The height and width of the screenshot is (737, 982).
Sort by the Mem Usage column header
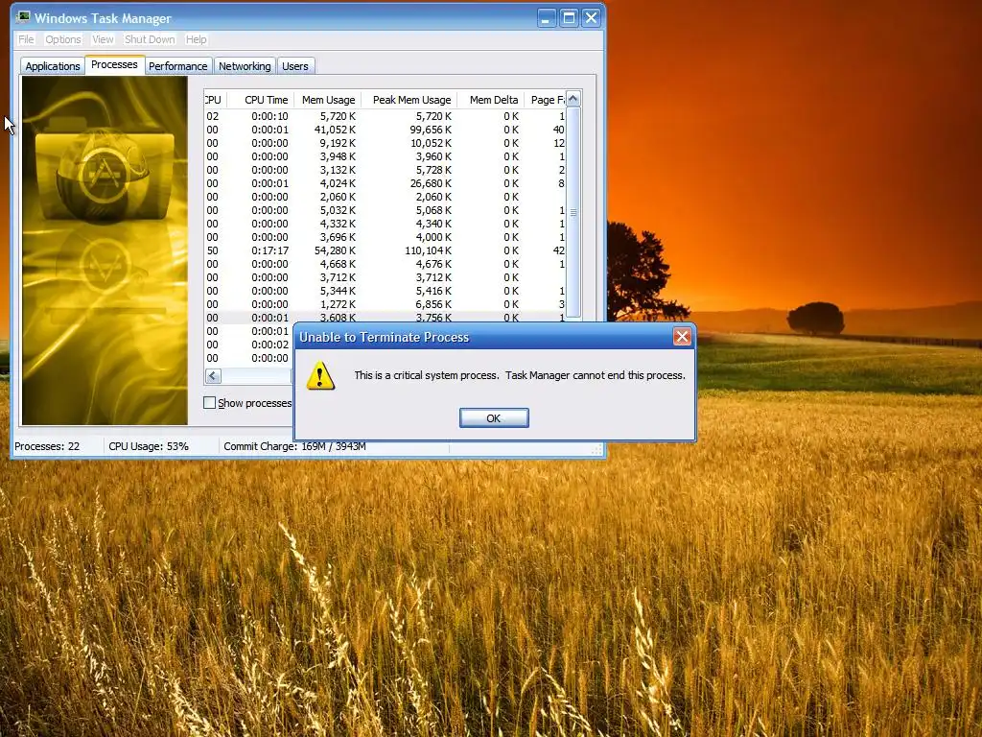tap(328, 100)
